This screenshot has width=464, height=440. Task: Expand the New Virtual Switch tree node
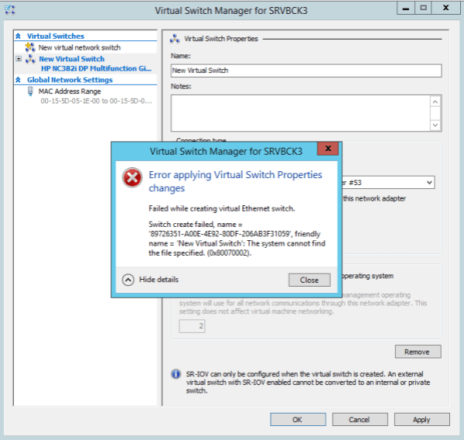coord(19,59)
